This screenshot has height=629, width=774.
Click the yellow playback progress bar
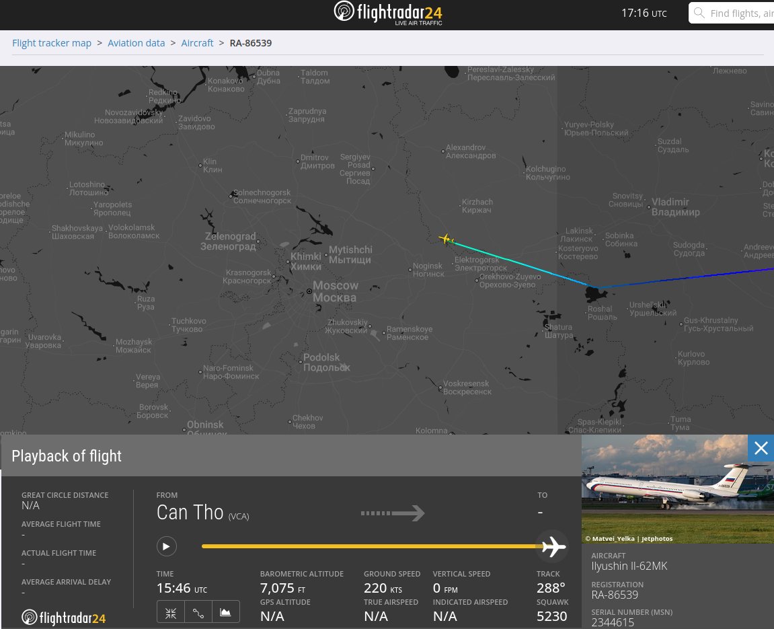click(x=371, y=546)
